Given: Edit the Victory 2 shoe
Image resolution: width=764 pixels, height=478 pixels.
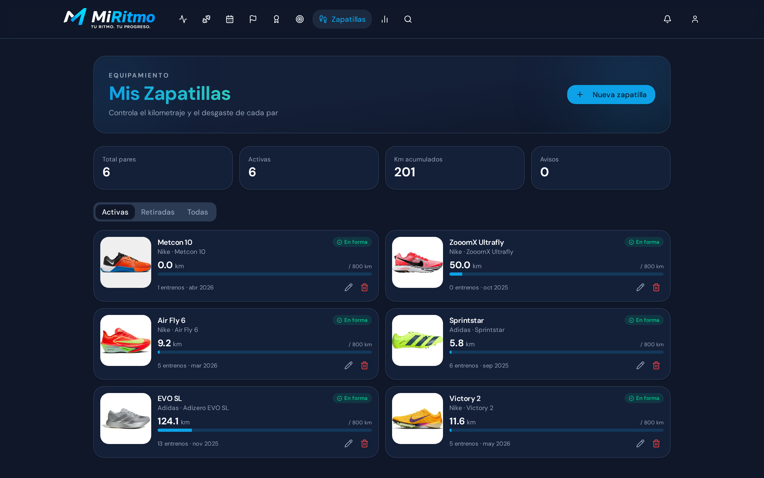Looking at the screenshot, I should (x=640, y=443).
